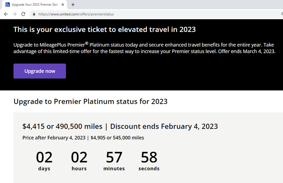Click the Offer ends March 4, 2023 text
The height and width of the screenshot is (183, 283).
247,51
